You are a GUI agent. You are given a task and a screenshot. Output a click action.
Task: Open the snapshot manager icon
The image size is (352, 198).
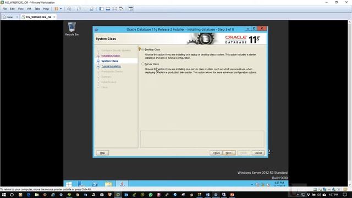[92, 9]
